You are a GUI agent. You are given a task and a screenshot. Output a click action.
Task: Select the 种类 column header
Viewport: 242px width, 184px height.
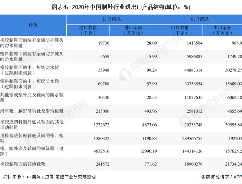tap(33, 25)
